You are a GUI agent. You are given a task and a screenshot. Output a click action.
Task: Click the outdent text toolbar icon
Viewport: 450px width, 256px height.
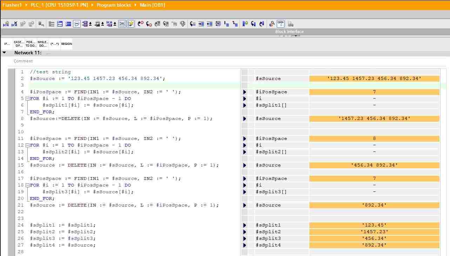(209, 24)
